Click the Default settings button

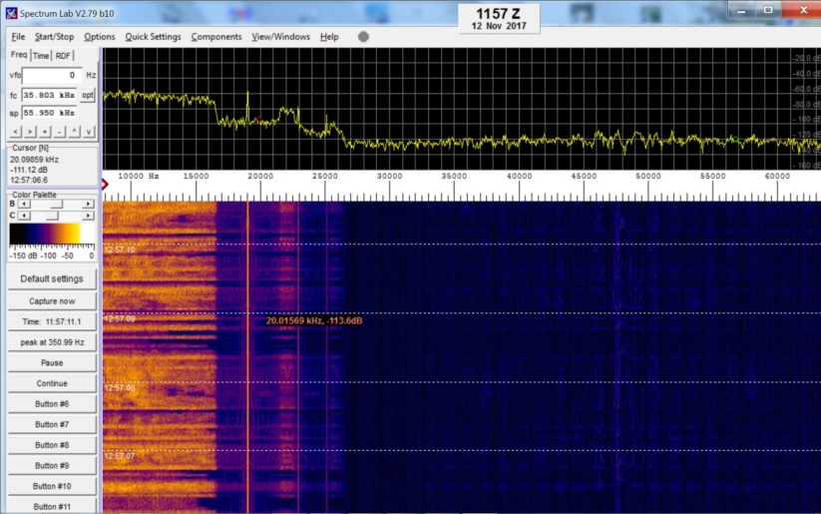pyautogui.click(x=52, y=278)
